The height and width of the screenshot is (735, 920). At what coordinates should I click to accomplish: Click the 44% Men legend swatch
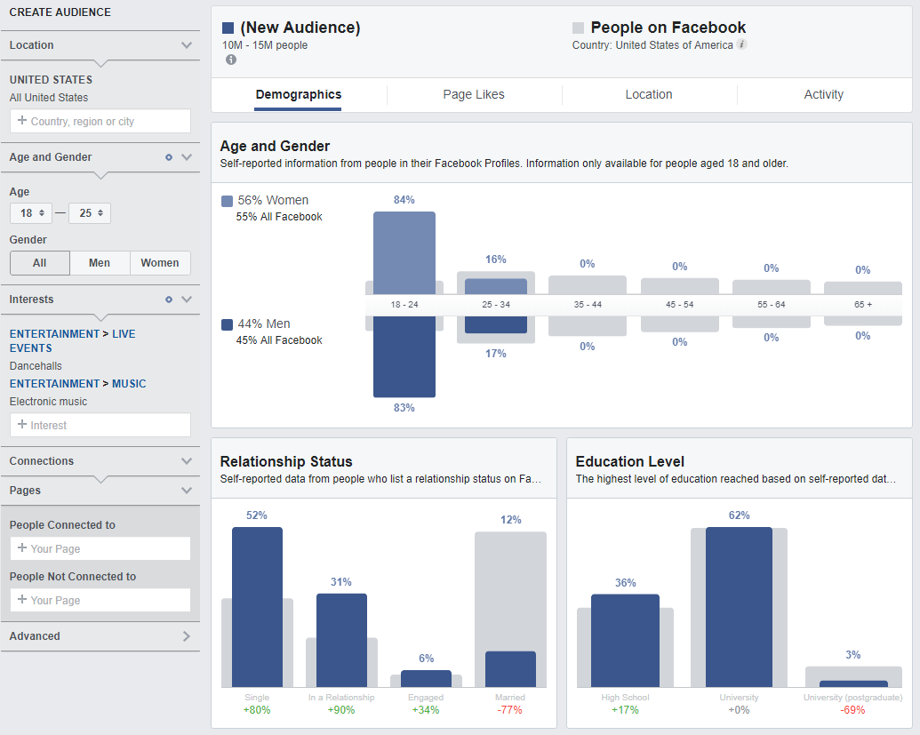[x=227, y=324]
